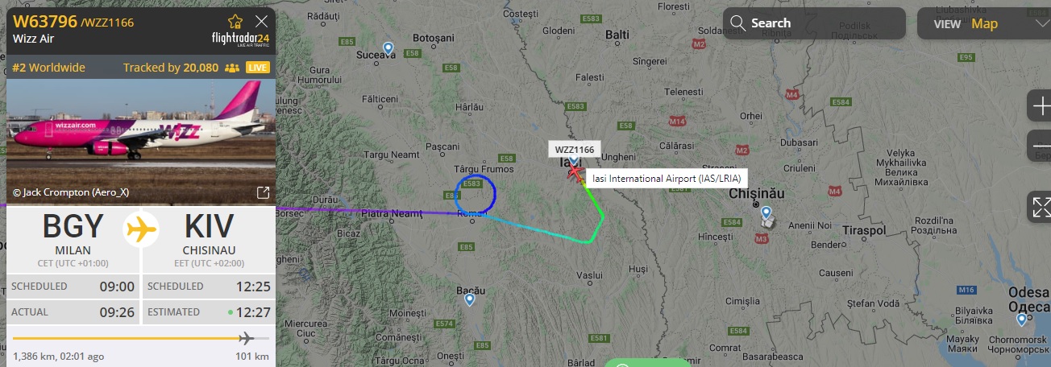This screenshot has width=1051, height=367.
Task: Select the Suceava airport marker pin
Action: click(x=388, y=49)
